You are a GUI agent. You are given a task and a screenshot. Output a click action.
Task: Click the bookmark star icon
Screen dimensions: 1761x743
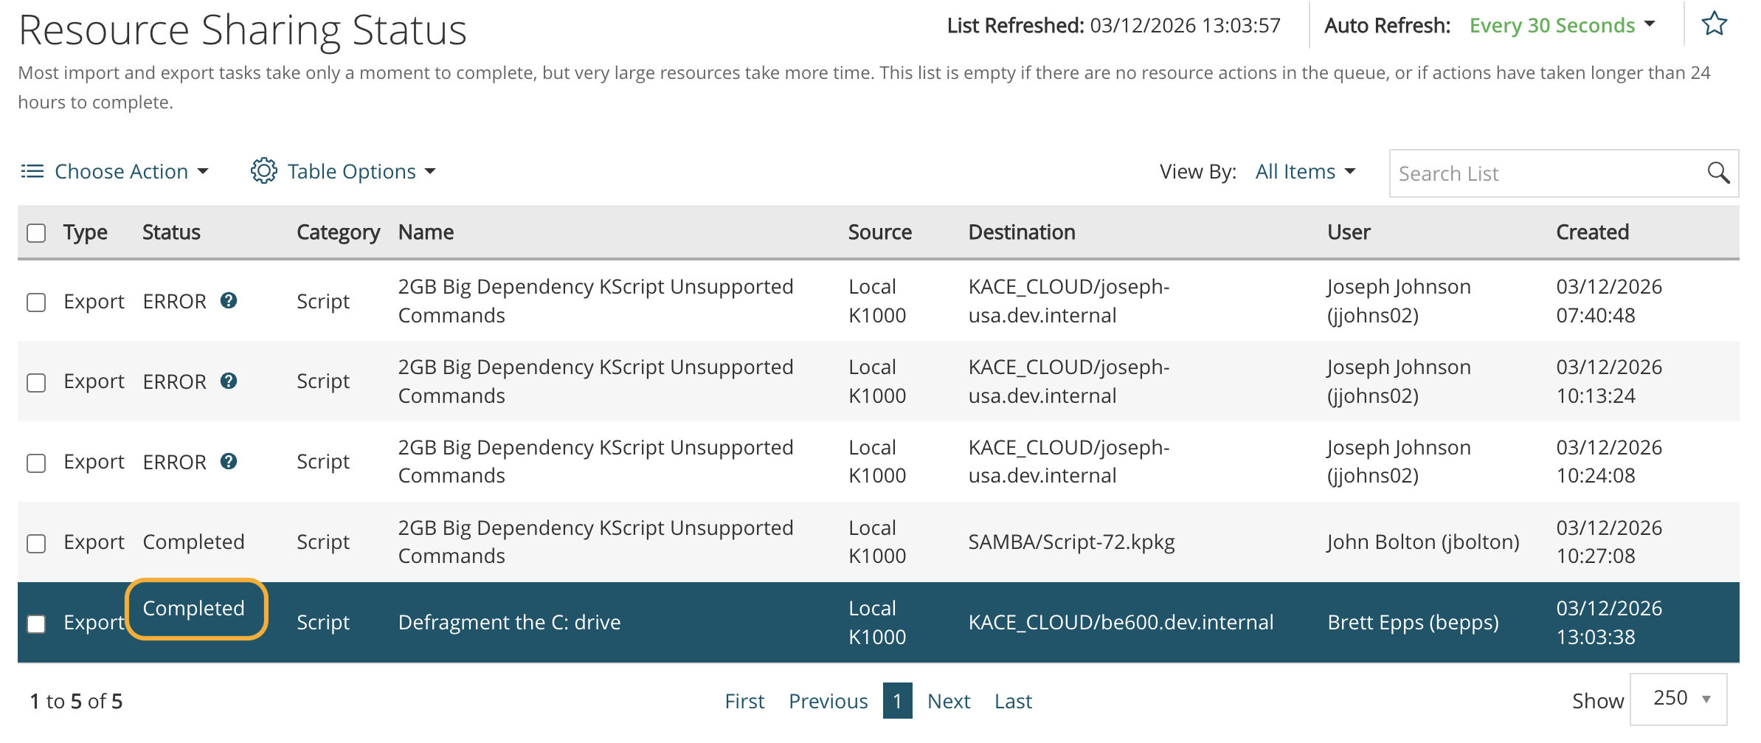[1714, 24]
